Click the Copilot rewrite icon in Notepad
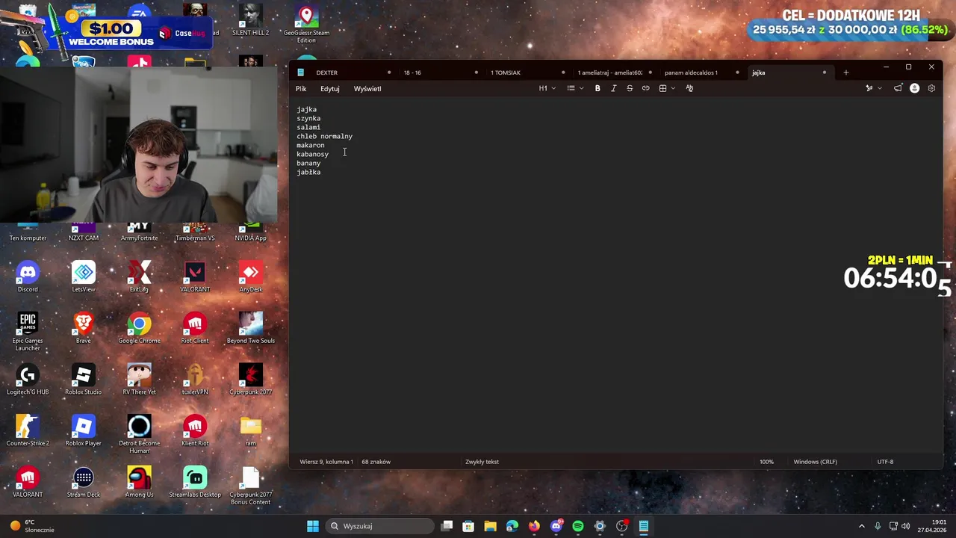The image size is (956, 538). [869, 88]
